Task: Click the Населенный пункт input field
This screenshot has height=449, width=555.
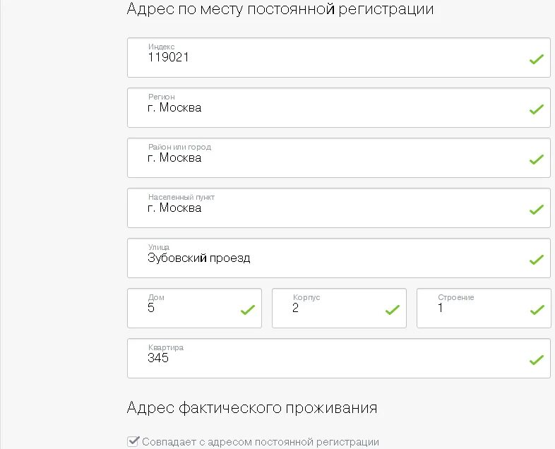Action: [x=339, y=208]
